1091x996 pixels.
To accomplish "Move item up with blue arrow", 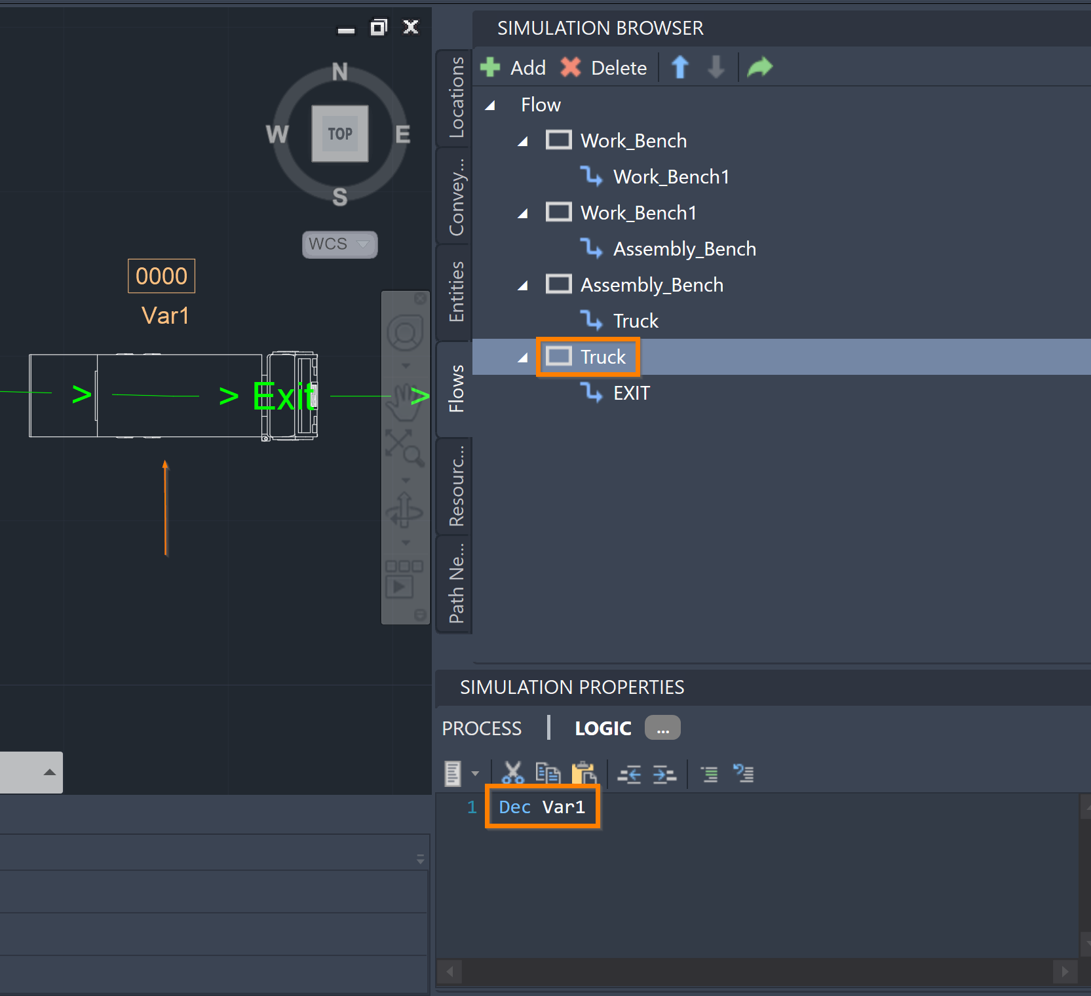I will pos(680,67).
